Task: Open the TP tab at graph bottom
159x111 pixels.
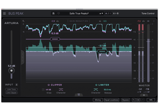Action: pos(79,95)
